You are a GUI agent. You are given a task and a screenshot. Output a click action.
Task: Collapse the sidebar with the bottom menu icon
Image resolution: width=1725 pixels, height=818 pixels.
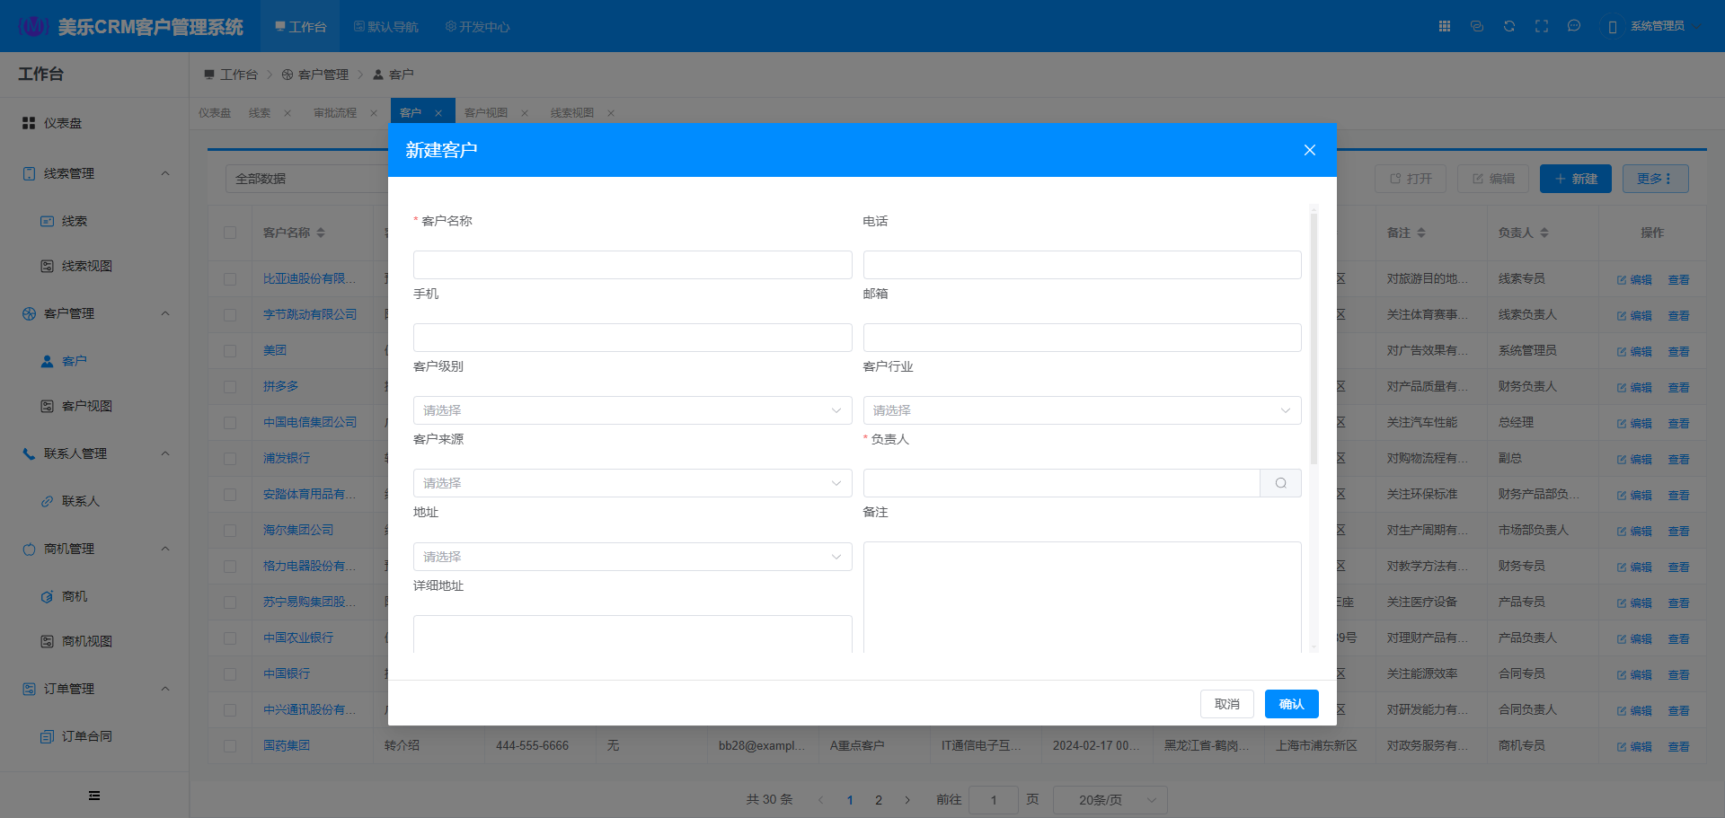click(x=94, y=796)
